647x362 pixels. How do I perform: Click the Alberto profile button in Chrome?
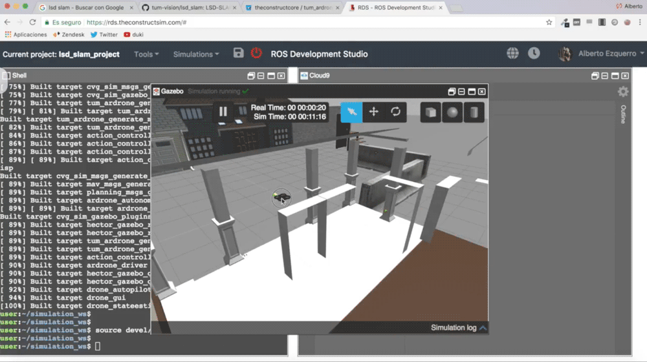630,6
